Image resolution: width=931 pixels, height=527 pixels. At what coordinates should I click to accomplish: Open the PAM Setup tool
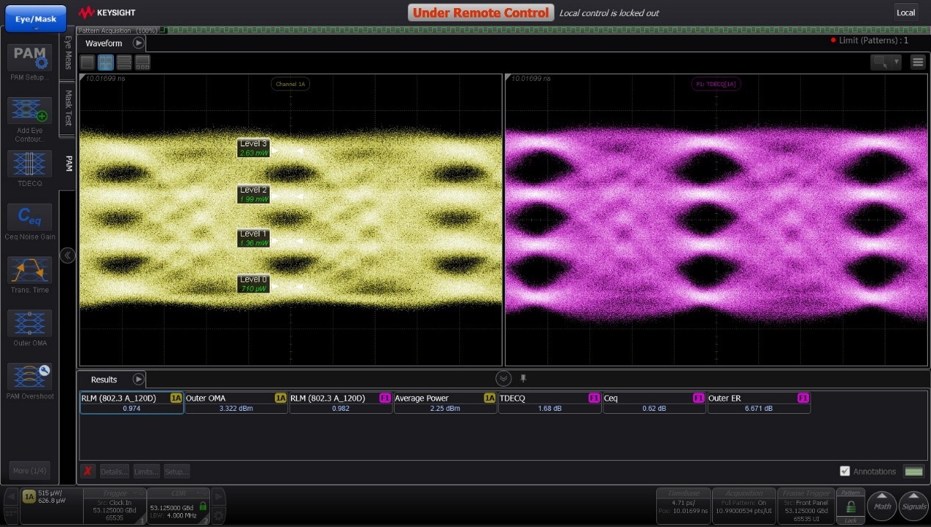(29, 58)
